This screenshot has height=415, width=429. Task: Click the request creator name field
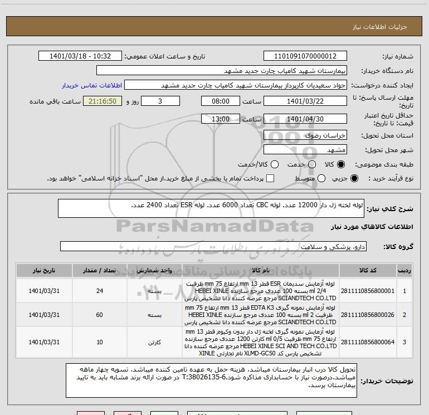tap(236, 85)
